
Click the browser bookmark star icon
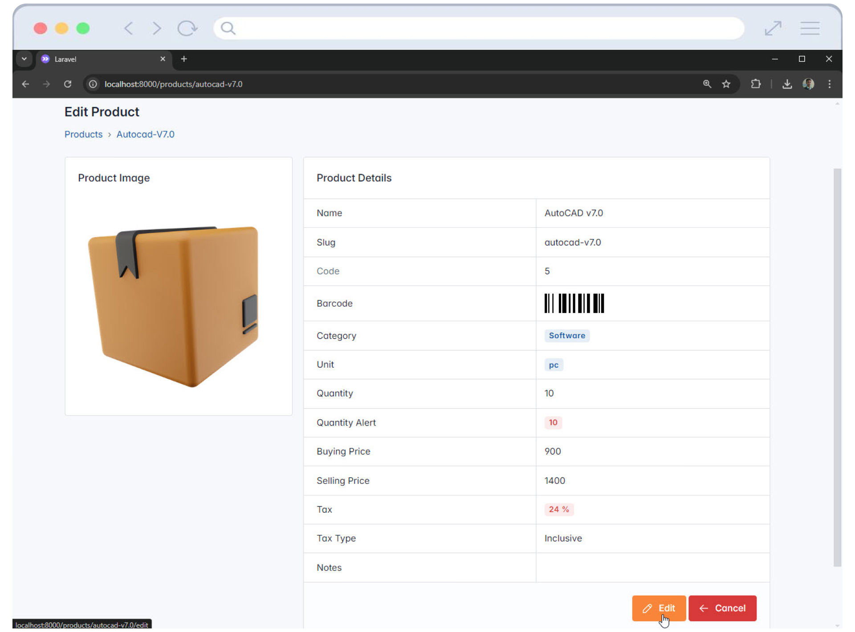tap(727, 84)
